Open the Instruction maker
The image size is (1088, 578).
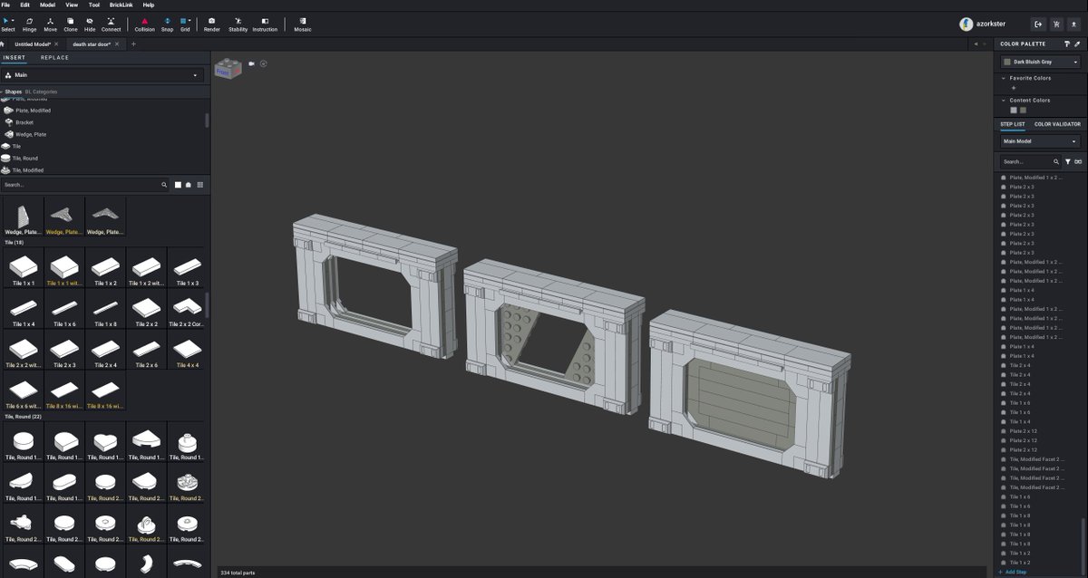click(x=265, y=24)
